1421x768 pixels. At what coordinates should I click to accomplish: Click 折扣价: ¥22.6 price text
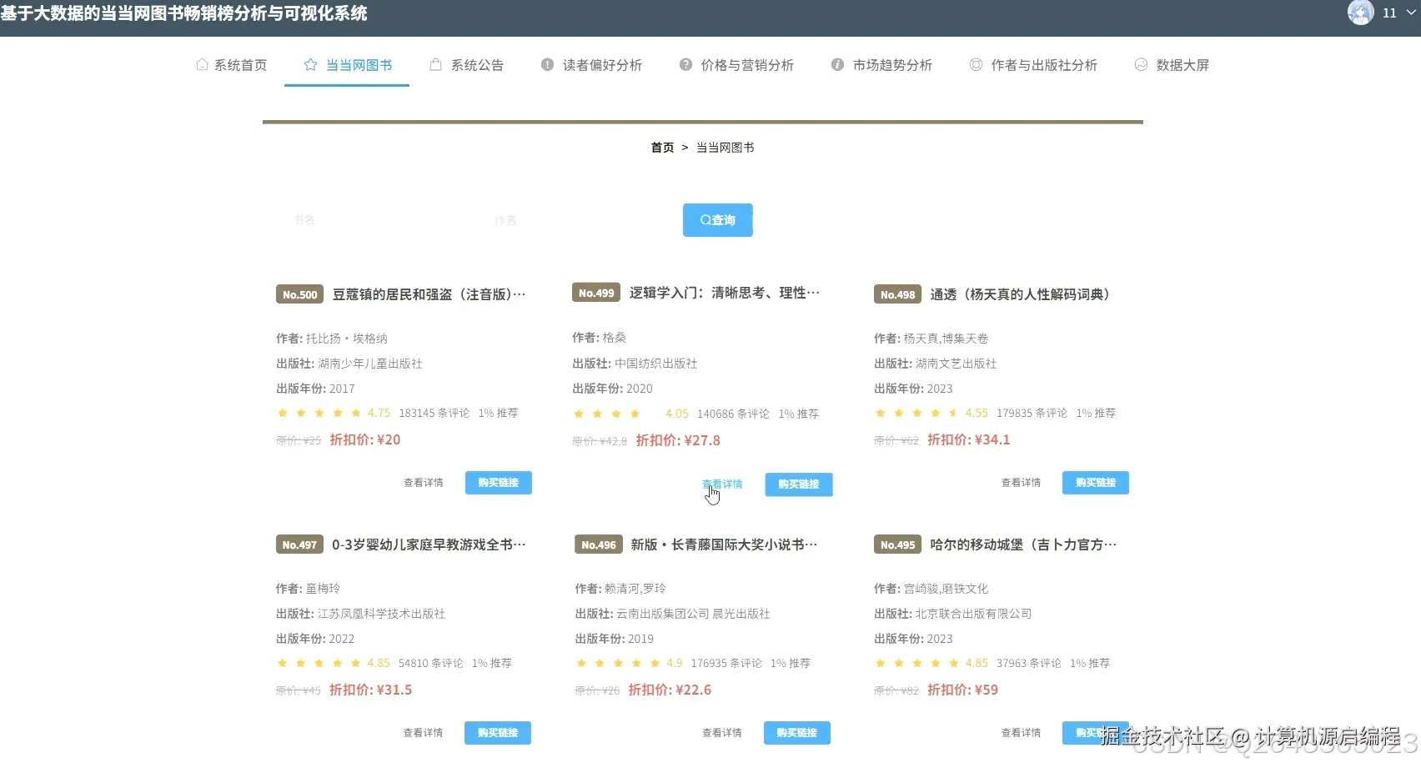point(670,690)
